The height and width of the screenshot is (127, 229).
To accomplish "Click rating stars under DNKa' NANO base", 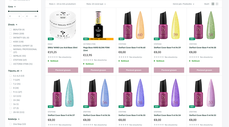I will click(x=53, y=57).
